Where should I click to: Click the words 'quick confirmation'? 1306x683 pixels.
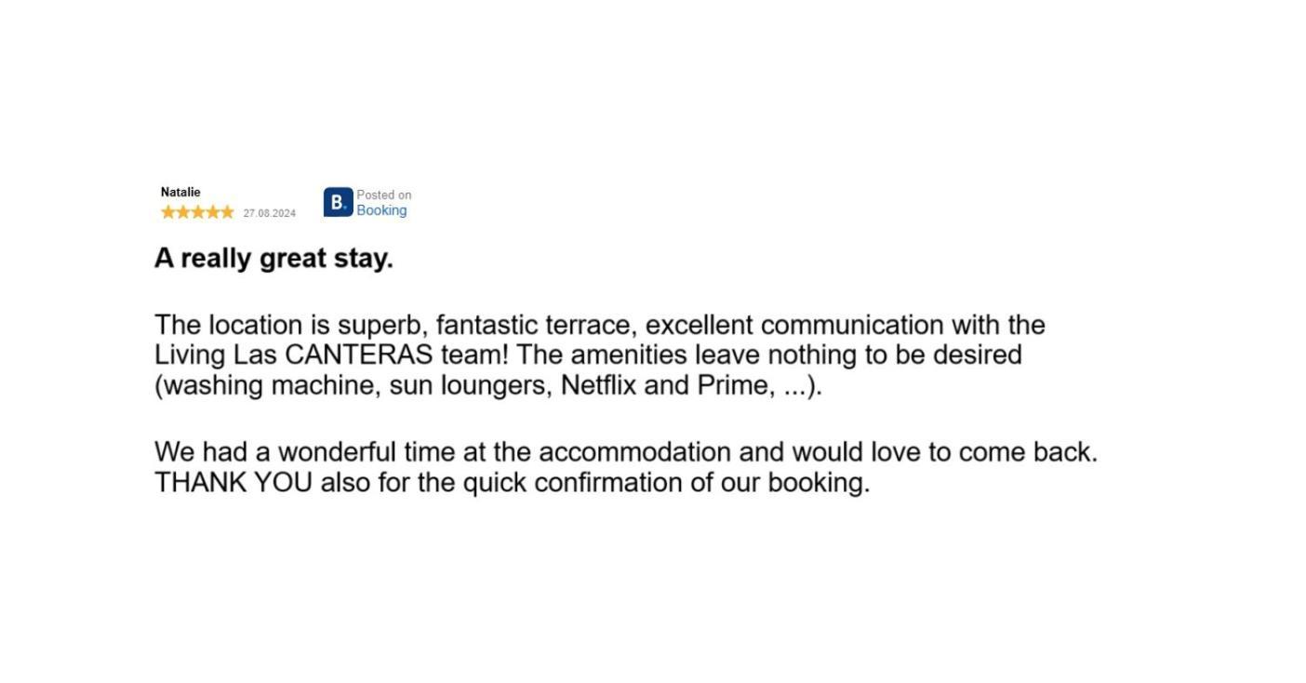coord(573,482)
